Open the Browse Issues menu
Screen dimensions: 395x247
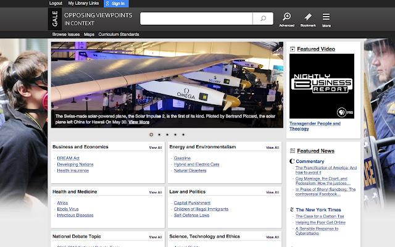[66, 35]
